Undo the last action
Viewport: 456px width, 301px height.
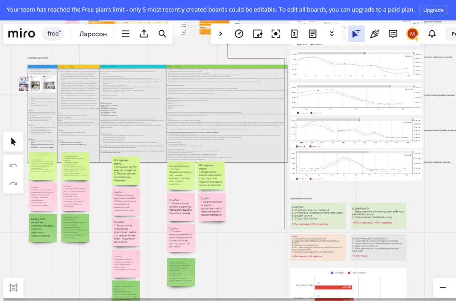click(x=13, y=165)
